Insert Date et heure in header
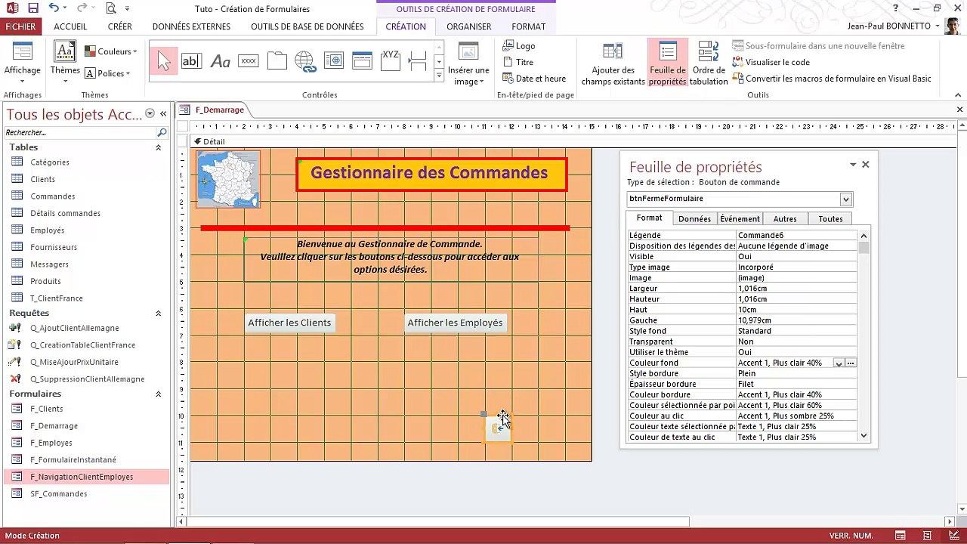Image resolution: width=967 pixels, height=544 pixels. (x=534, y=78)
